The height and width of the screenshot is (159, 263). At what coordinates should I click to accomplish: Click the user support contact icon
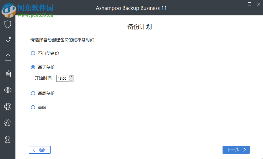pyautogui.click(x=8, y=139)
